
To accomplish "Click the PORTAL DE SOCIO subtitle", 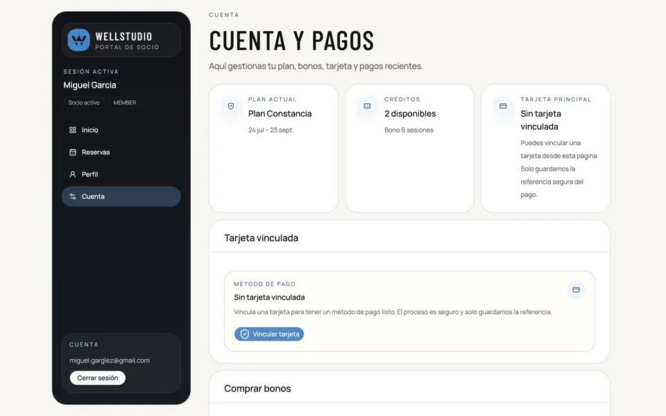I will (127, 47).
